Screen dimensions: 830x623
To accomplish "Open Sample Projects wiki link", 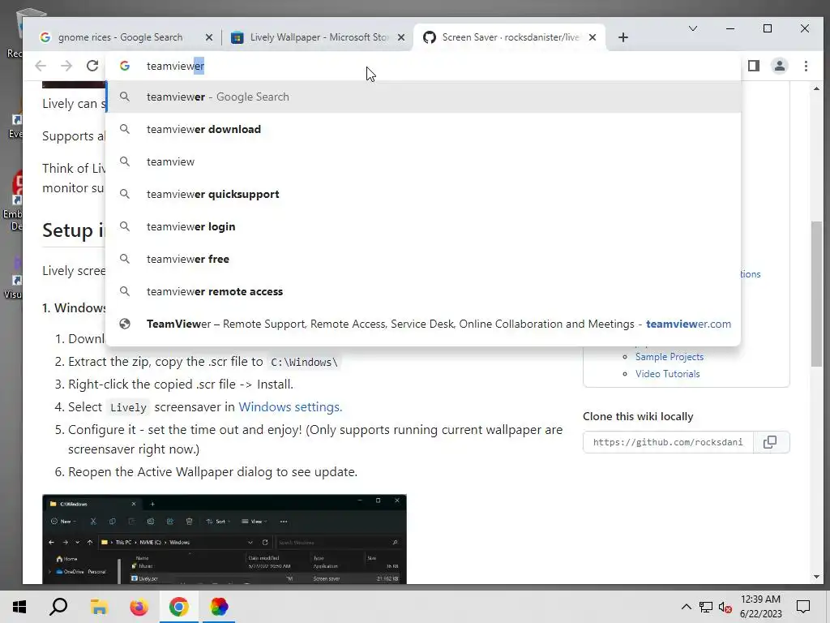I will pos(669,357).
